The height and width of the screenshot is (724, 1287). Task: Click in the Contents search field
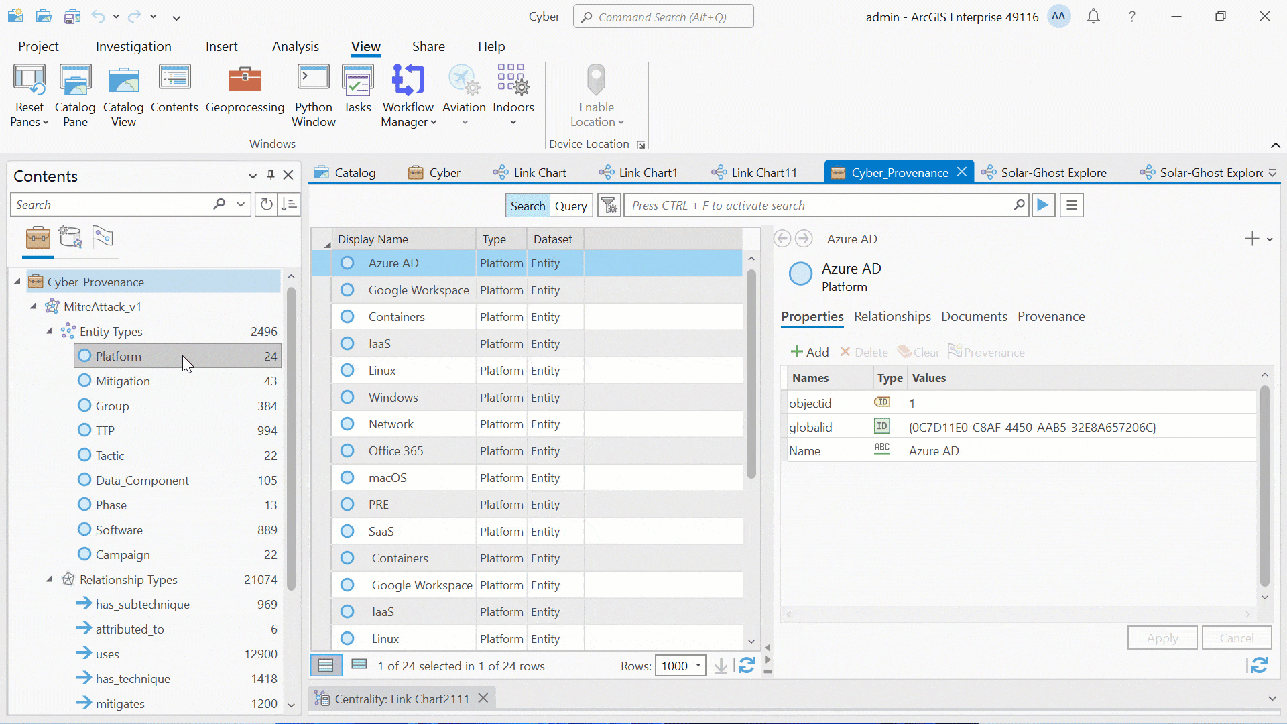[111, 205]
